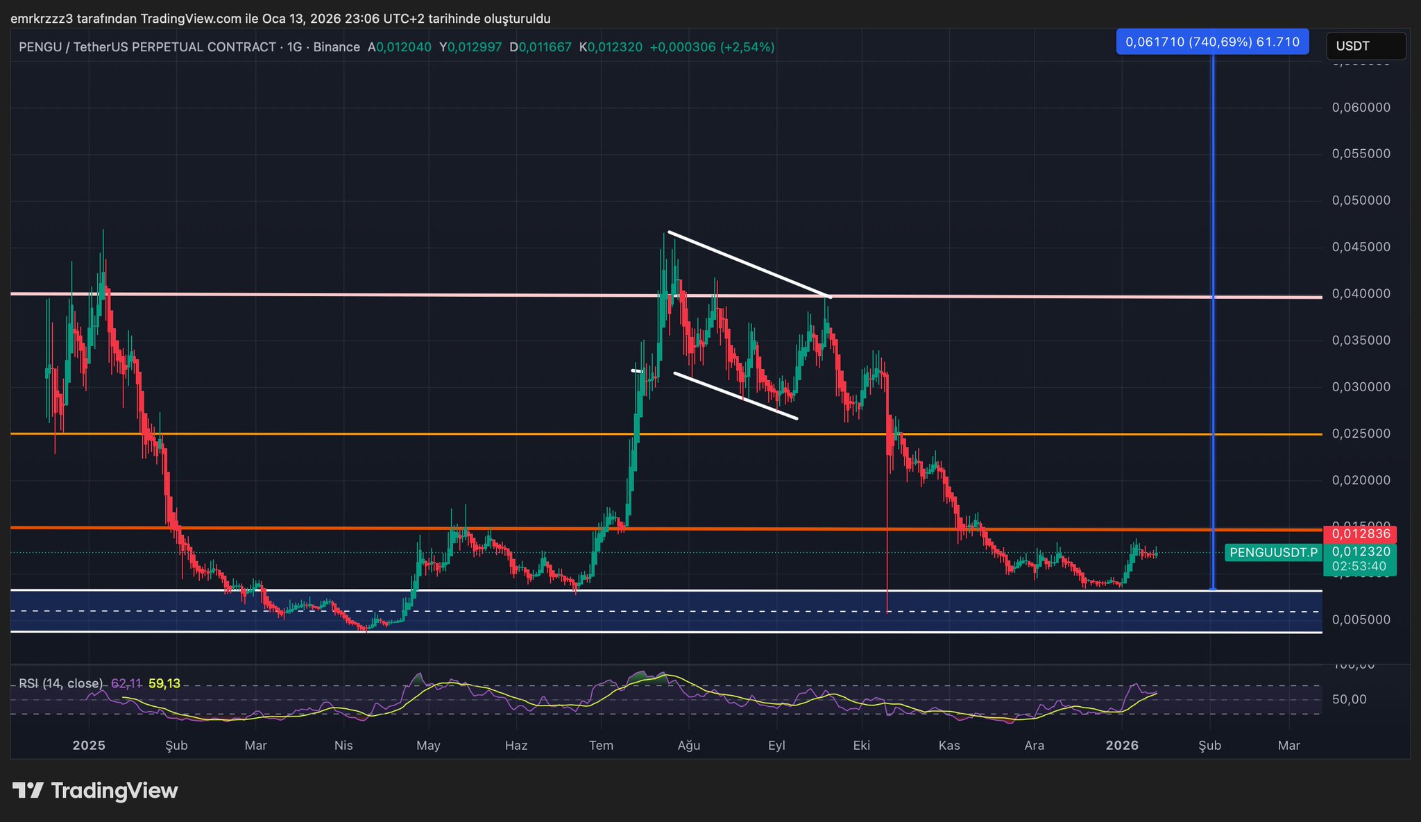Click the TradingView logo icon
Image resolution: width=1421 pixels, height=822 pixels.
point(28,790)
